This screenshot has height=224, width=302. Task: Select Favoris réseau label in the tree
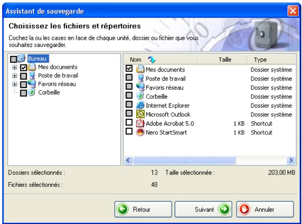click(x=57, y=84)
